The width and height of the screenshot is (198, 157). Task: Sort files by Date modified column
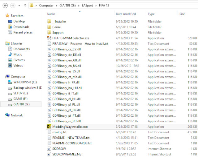tap(126, 14)
